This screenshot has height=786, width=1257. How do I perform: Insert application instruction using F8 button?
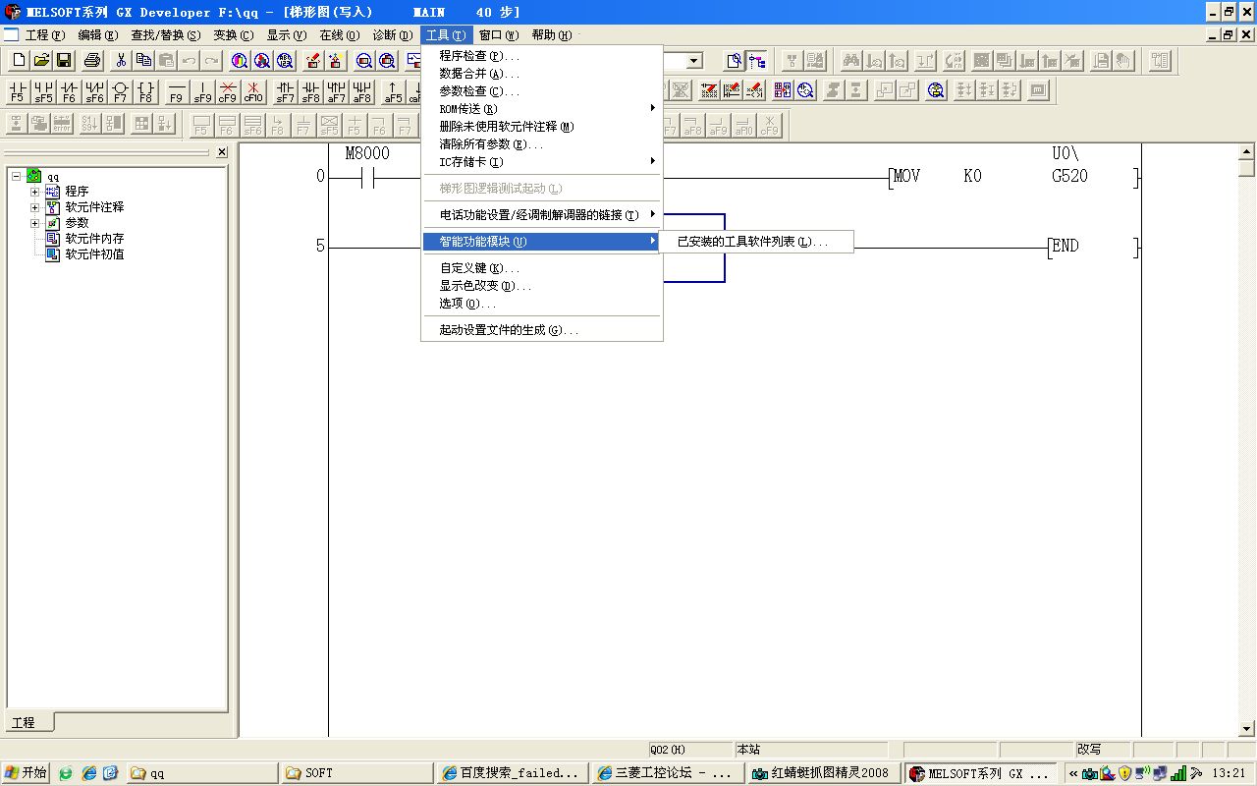pos(145,92)
